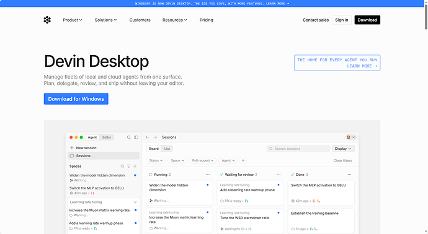428x234 pixels.
Task: Open the Resources navigation dropdown
Action: [x=175, y=20]
